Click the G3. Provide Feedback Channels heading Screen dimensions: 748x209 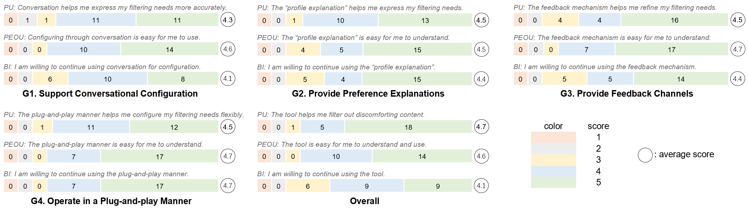[x=627, y=94]
